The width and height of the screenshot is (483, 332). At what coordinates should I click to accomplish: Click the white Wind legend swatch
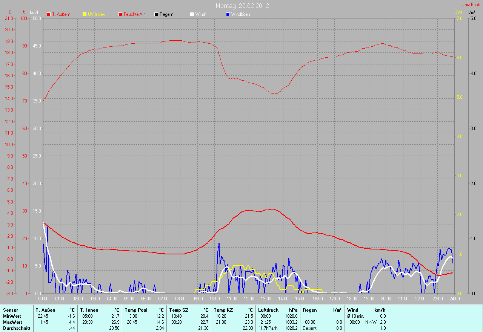tap(192, 14)
